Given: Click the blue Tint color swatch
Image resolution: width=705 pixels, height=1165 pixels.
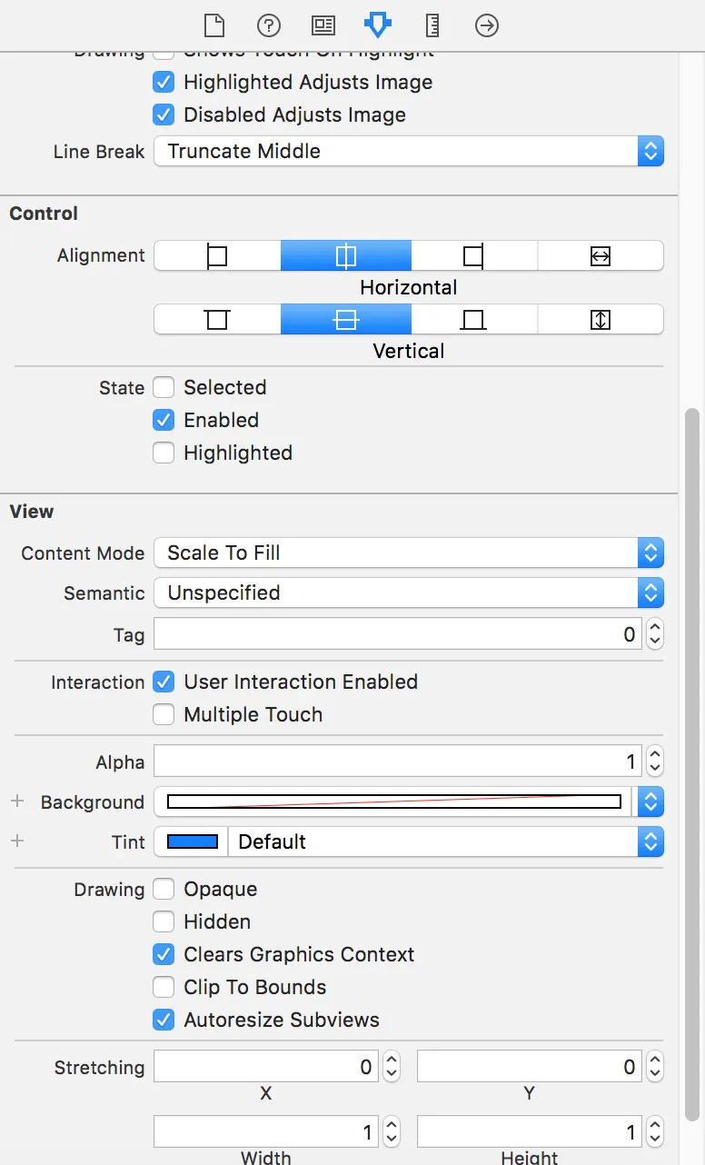Looking at the screenshot, I should pos(193,842).
